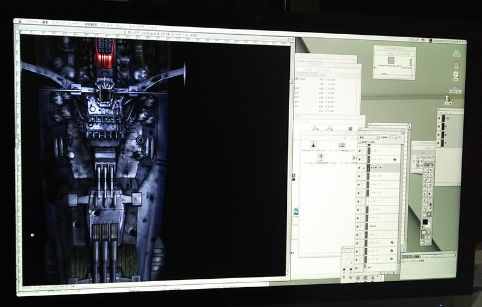Viewport: 482px width, 307px height.
Task: Click the Adobe Photoshop 5.5 icon in Finder window
Action: click(390, 60)
